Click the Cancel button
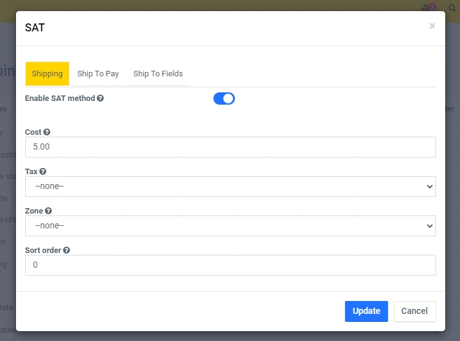 (x=414, y=311)
